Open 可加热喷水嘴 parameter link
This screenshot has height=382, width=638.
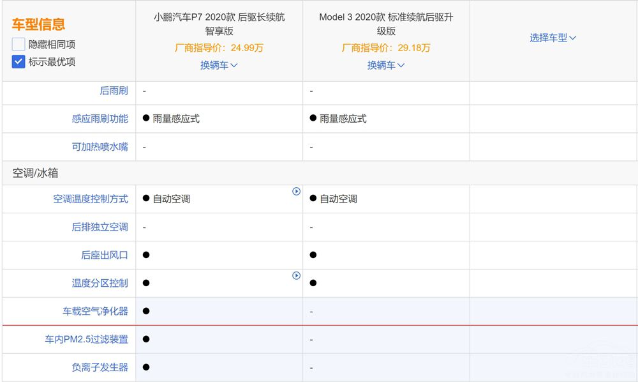tap(100, 147)
